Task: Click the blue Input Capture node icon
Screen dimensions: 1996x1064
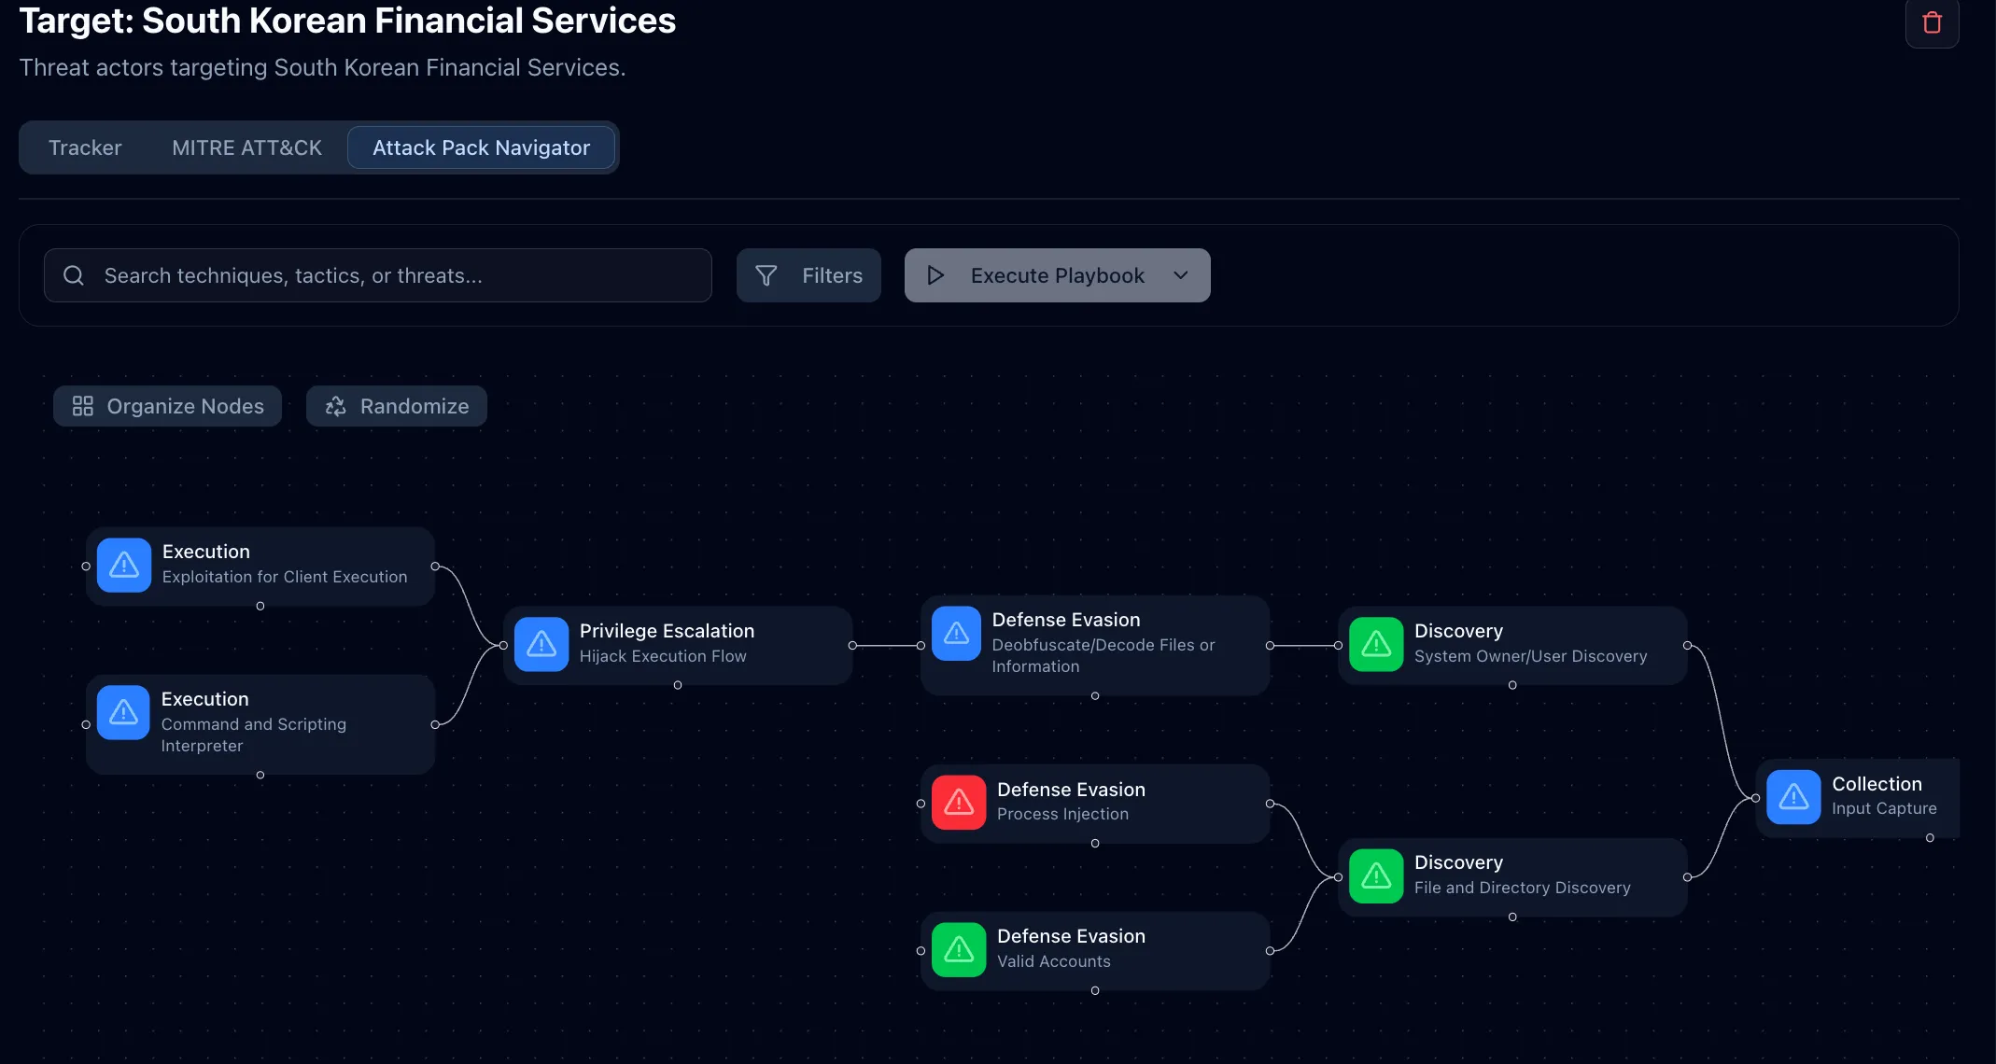Action: [x=1793, y=797]
